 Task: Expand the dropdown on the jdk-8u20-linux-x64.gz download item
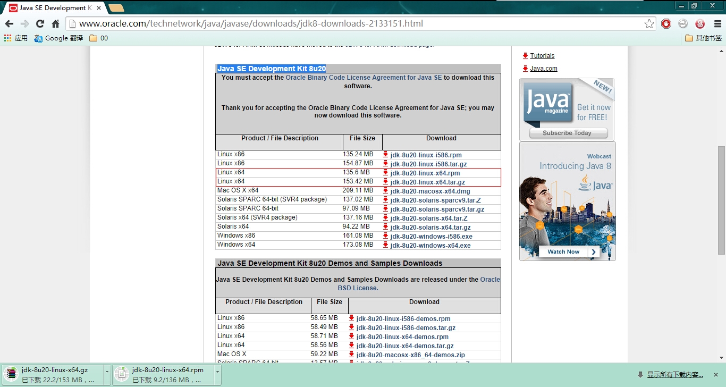[x=106, y=374]
